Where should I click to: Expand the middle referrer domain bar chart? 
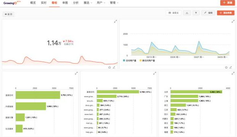155,73
